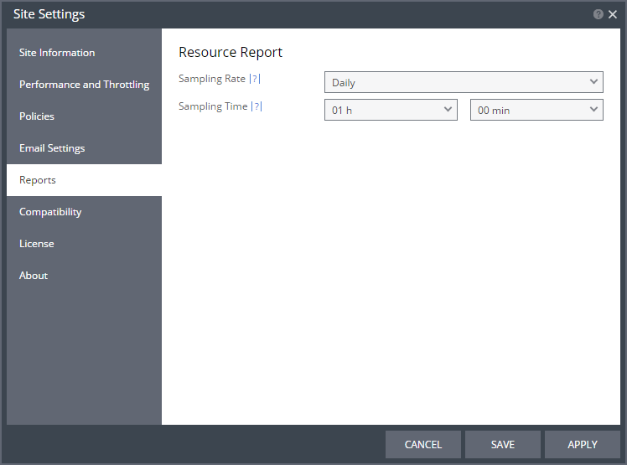This screenshot has height=465, width=627.
Task: Click the CANCEL button
Action: pyautogui.click(x=423, y=444)
